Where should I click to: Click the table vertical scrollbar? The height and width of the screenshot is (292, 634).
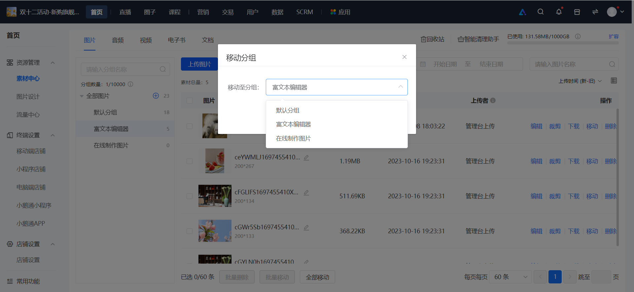click(x=617, y=178)
